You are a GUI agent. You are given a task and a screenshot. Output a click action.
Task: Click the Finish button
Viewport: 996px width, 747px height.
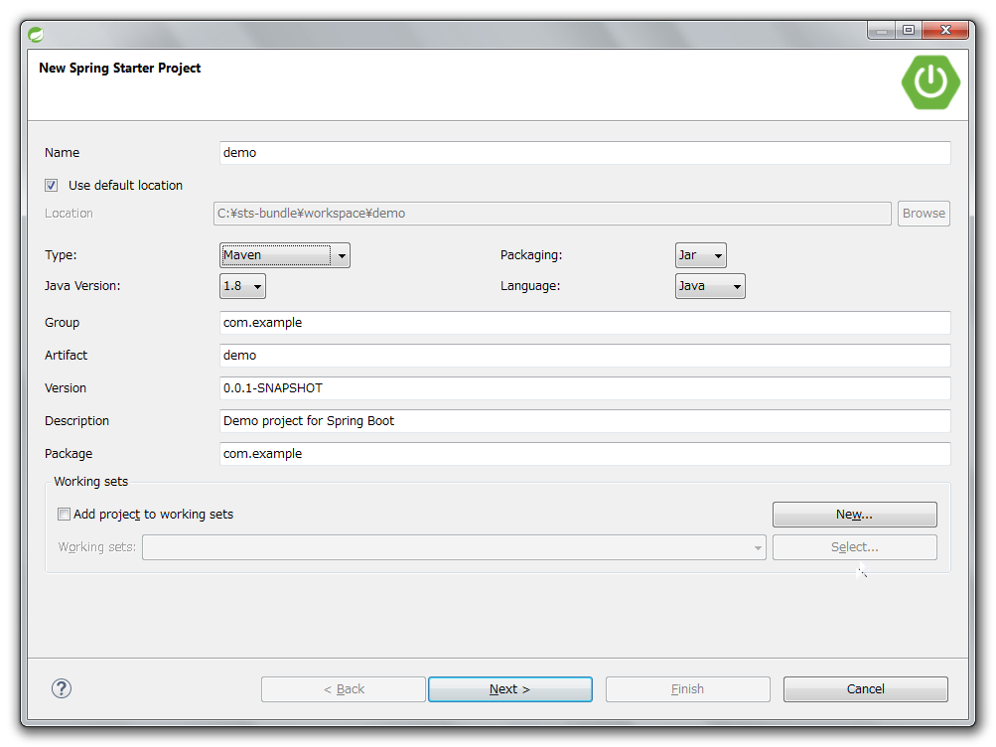click(688, 689)
